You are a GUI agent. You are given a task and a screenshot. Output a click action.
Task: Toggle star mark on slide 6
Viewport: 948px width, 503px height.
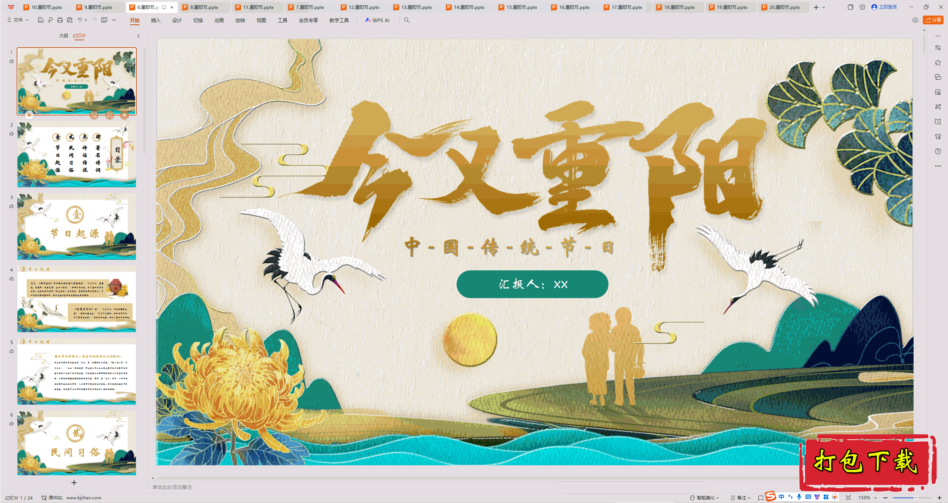click(x=11, y=424)
